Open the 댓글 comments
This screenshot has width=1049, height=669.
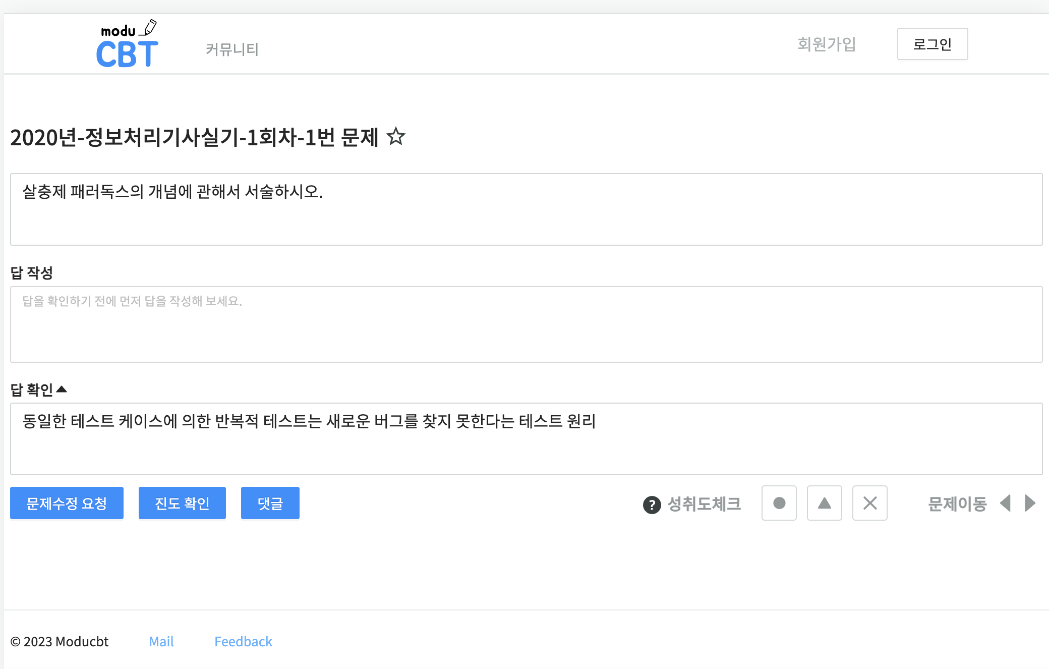[270, 503]
